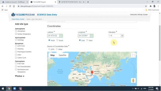Check the Carbon Cycle checkbox
The width and height of the screenshot is (161, 91).
16,58
